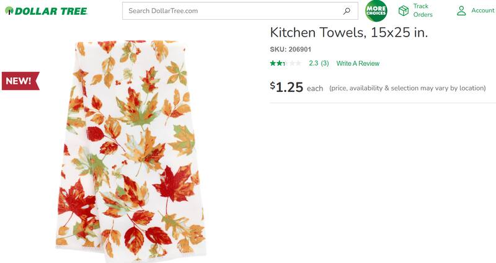Click the Dollar Tree logo
Viewport: 496px width, 263px height.
pos(46,11)
